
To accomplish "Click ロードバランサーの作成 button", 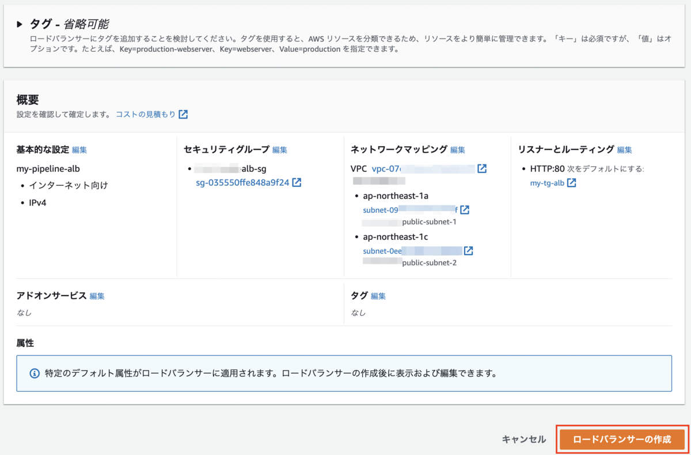I will 622,439.
